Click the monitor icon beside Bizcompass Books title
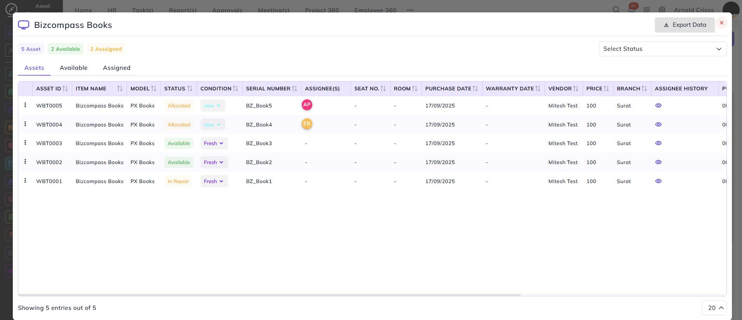This screenshot has height=320, width=742. coord(24,25)
